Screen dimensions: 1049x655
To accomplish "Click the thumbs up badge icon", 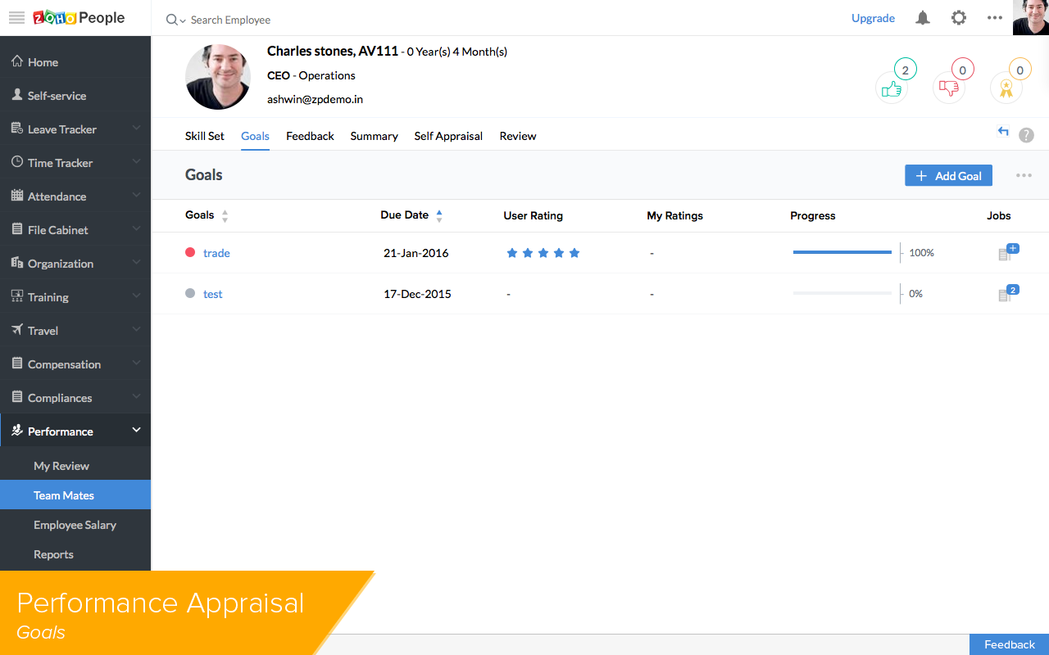I will click(x=892, y=88).
